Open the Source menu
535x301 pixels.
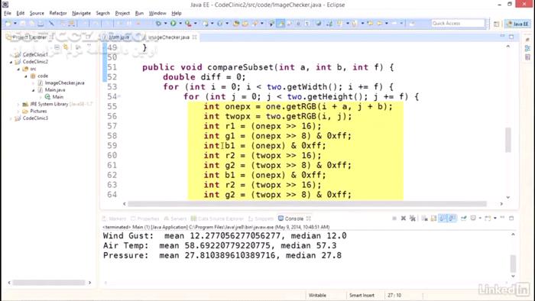coord(37,13)
